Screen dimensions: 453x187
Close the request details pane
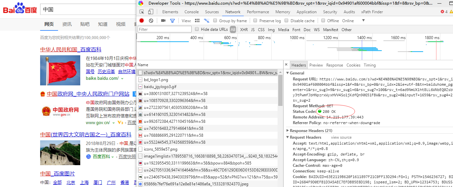coord(286,65)
